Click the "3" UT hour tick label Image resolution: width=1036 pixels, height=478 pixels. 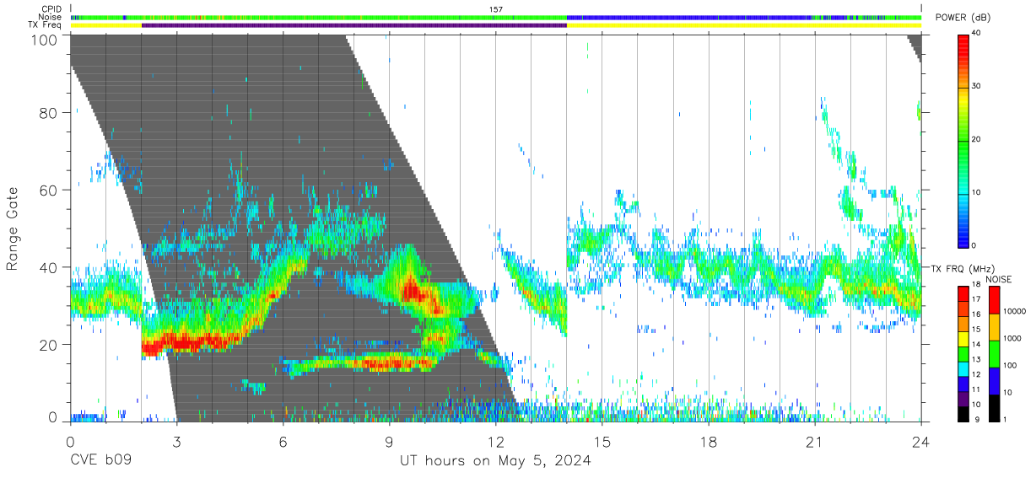(x=177, y=442)
